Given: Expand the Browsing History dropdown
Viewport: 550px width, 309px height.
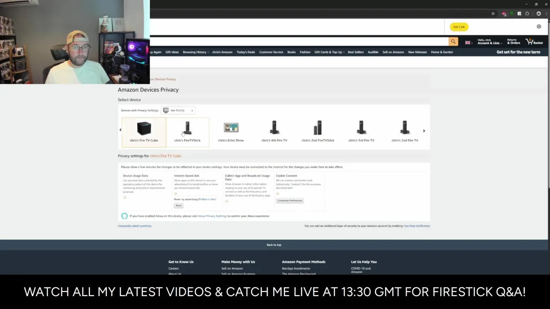Looking at the screenshot, I should click(196, 52).
